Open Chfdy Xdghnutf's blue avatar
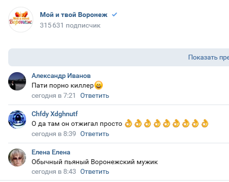 pos(17,120)
